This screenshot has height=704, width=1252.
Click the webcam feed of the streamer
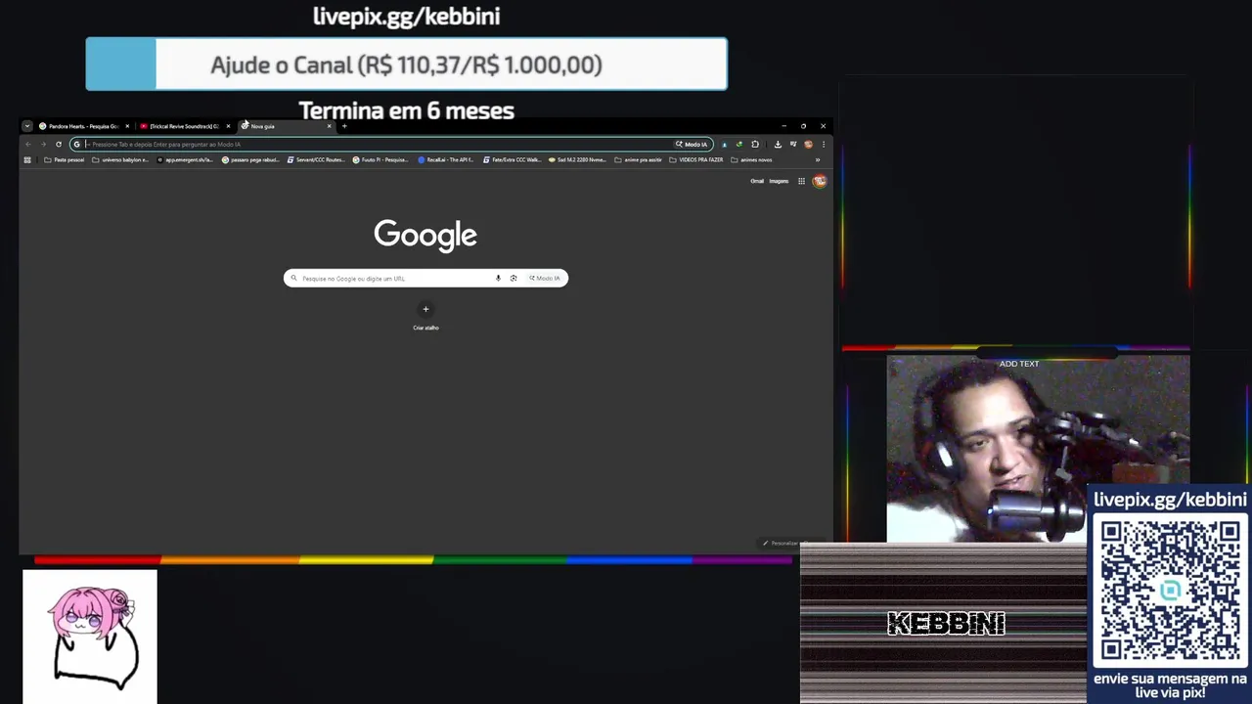[x=1038, y=449]
